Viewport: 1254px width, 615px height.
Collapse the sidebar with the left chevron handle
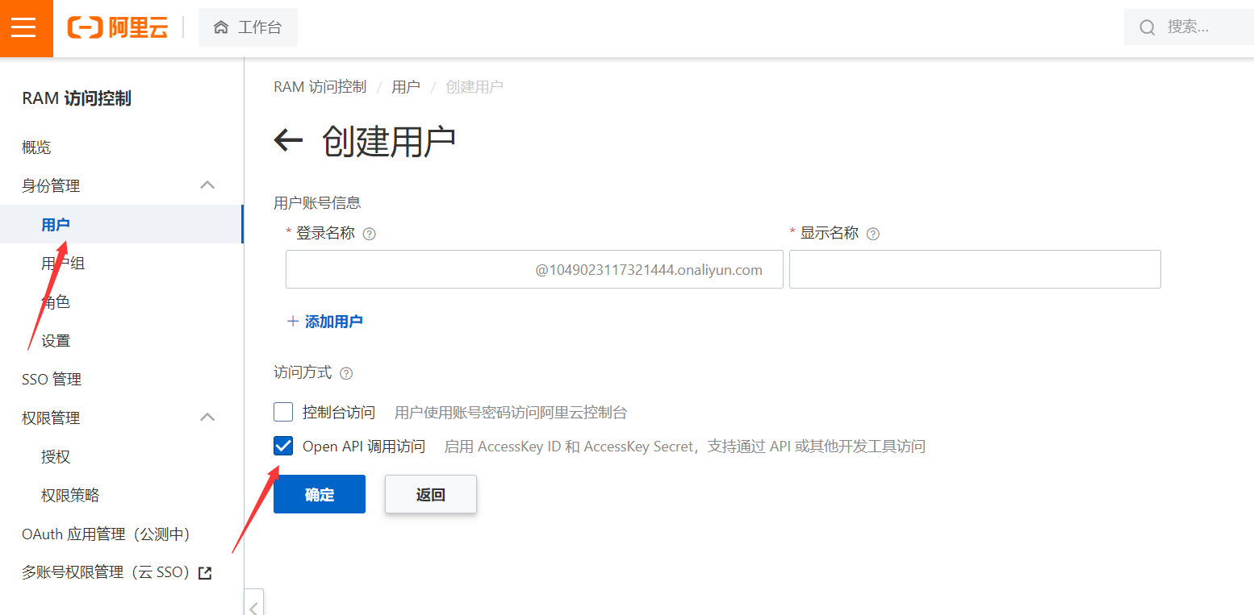coord(254,604)
